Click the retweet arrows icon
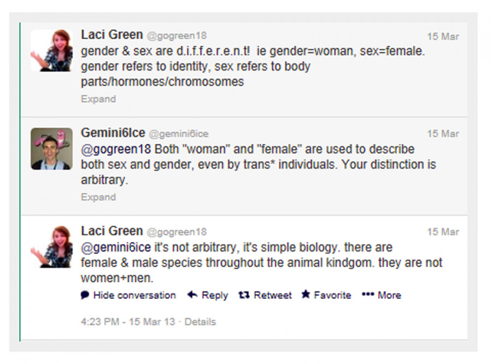The height and width of the screenshot is (364, 492). (244, 295)
